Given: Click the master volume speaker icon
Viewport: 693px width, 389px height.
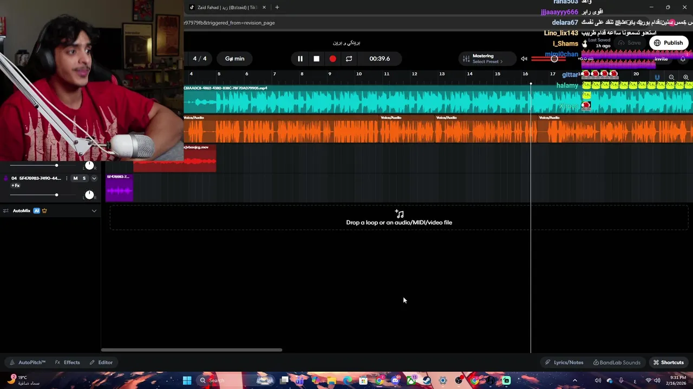Looking at the screenshot, I should [x=524, y=58].
